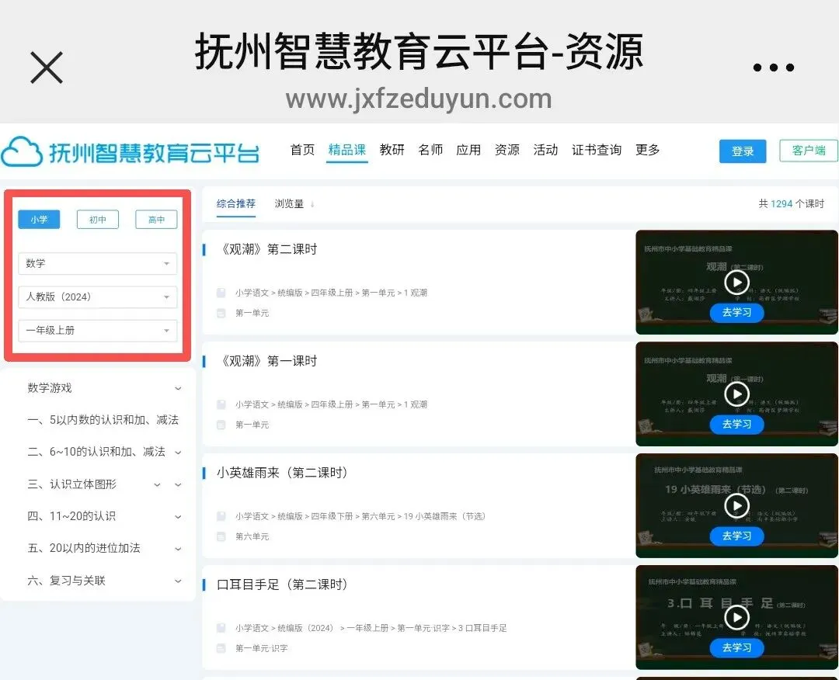Click unit icon beside 第一单元 under 《观潮》第一课时
This screenshot has width=839, height=680.
tap(221, 425)
